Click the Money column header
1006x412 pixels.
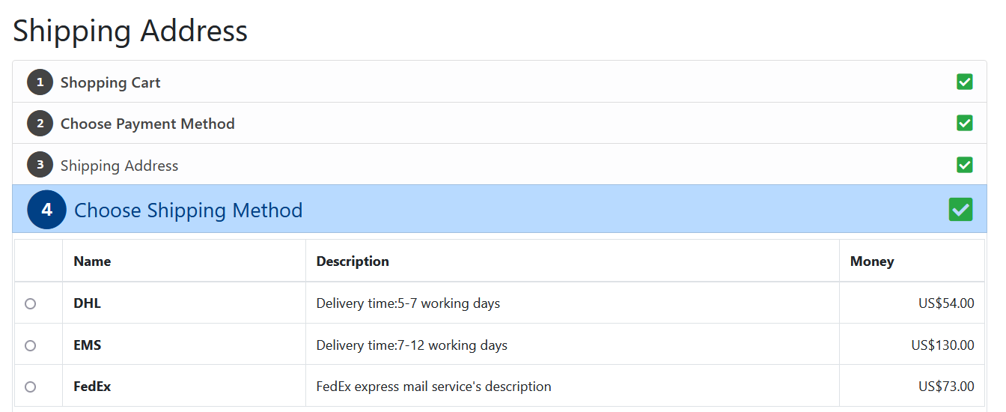[872, 261]
